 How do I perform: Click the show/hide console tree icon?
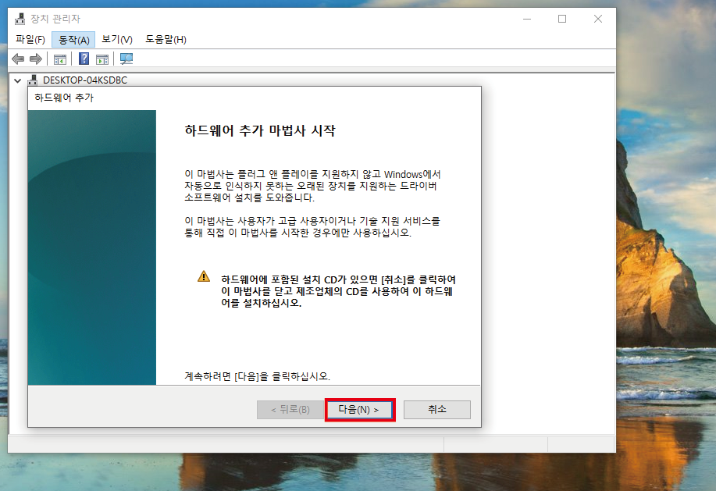click(x=60, y=59)
